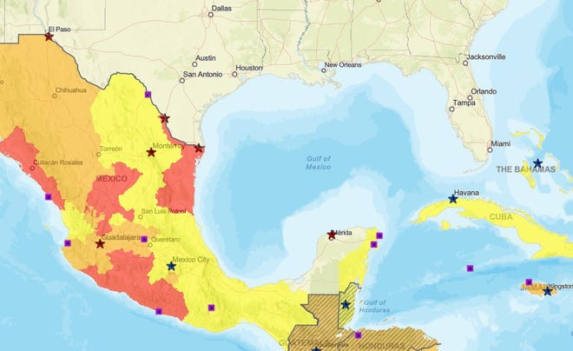Open purple square on western Jamaica
Image resolution: width=573 pixels, height=351 pixels.
529,281
